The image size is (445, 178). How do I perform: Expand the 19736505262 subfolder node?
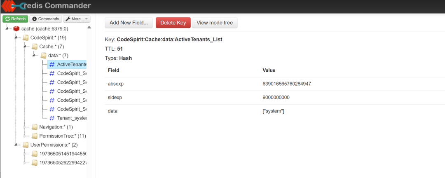[x=25, y=163]
